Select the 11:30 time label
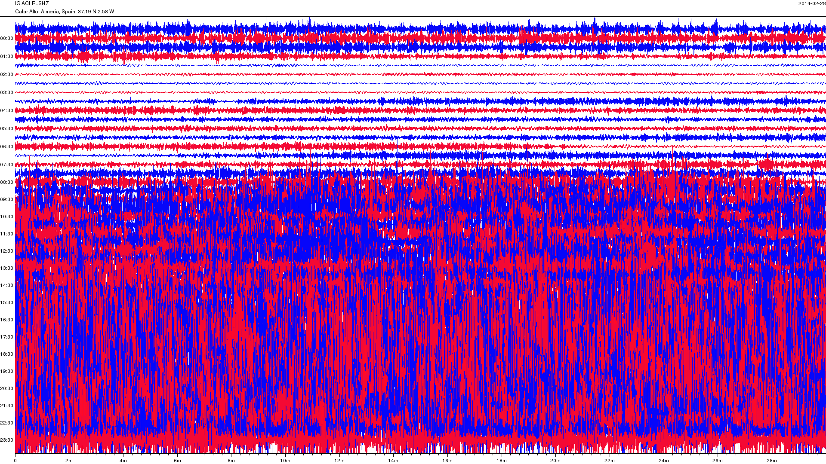 click(7, 234)
